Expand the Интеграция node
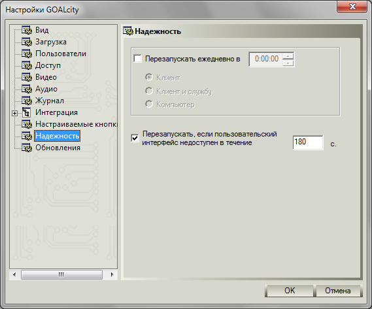 click(x=14, y=114)
